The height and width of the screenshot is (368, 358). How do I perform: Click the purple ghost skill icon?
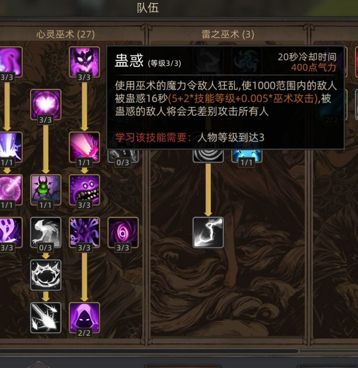pyautogui.click(x=10, y=233)
